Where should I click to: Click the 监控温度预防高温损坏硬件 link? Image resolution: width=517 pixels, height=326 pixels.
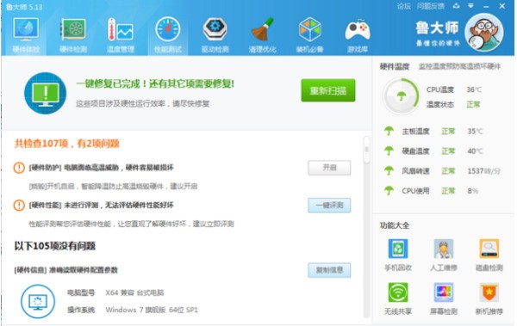[459, 66]
